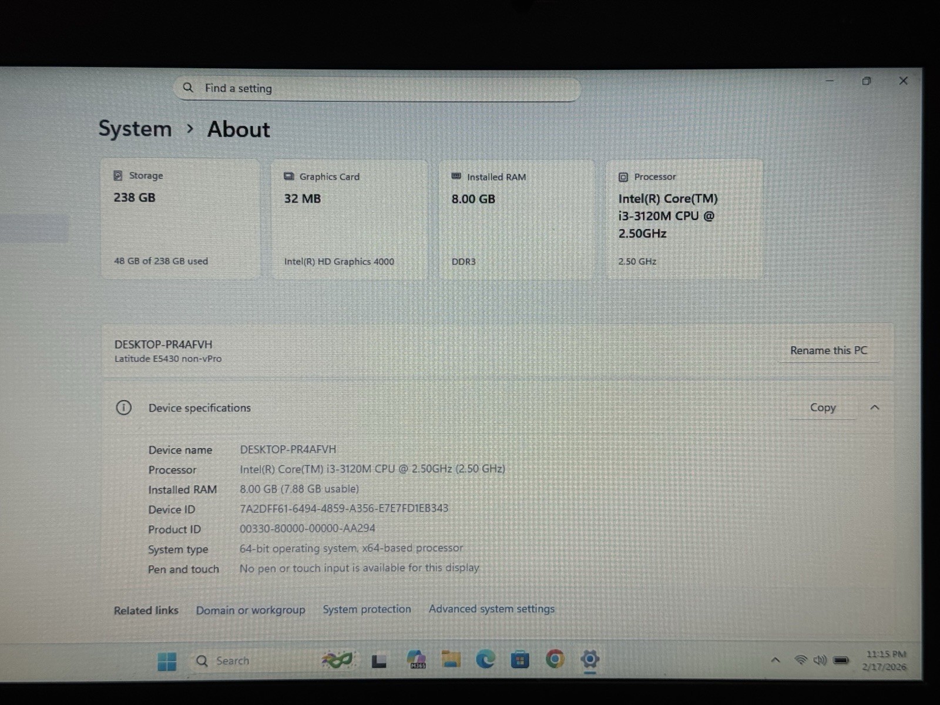Open File Explorer from the taskbar
The width and height of the screenshot is (940, 705).
(x=451, y=659)
